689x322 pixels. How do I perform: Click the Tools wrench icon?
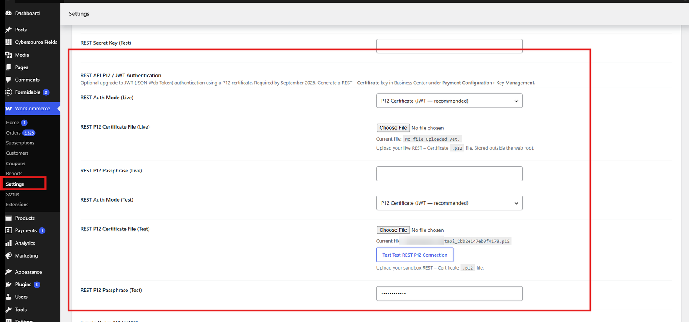pos(8,310)
